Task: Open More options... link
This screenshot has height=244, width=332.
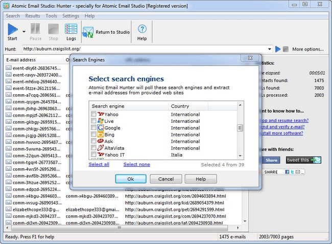Action: (308, 49)
